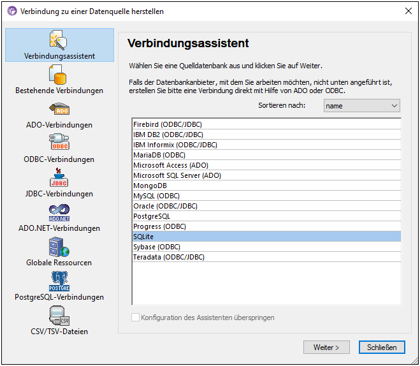
Task: Click the ADO.NET-Verbindungen sidebar label
Action: tap(59, 228)
